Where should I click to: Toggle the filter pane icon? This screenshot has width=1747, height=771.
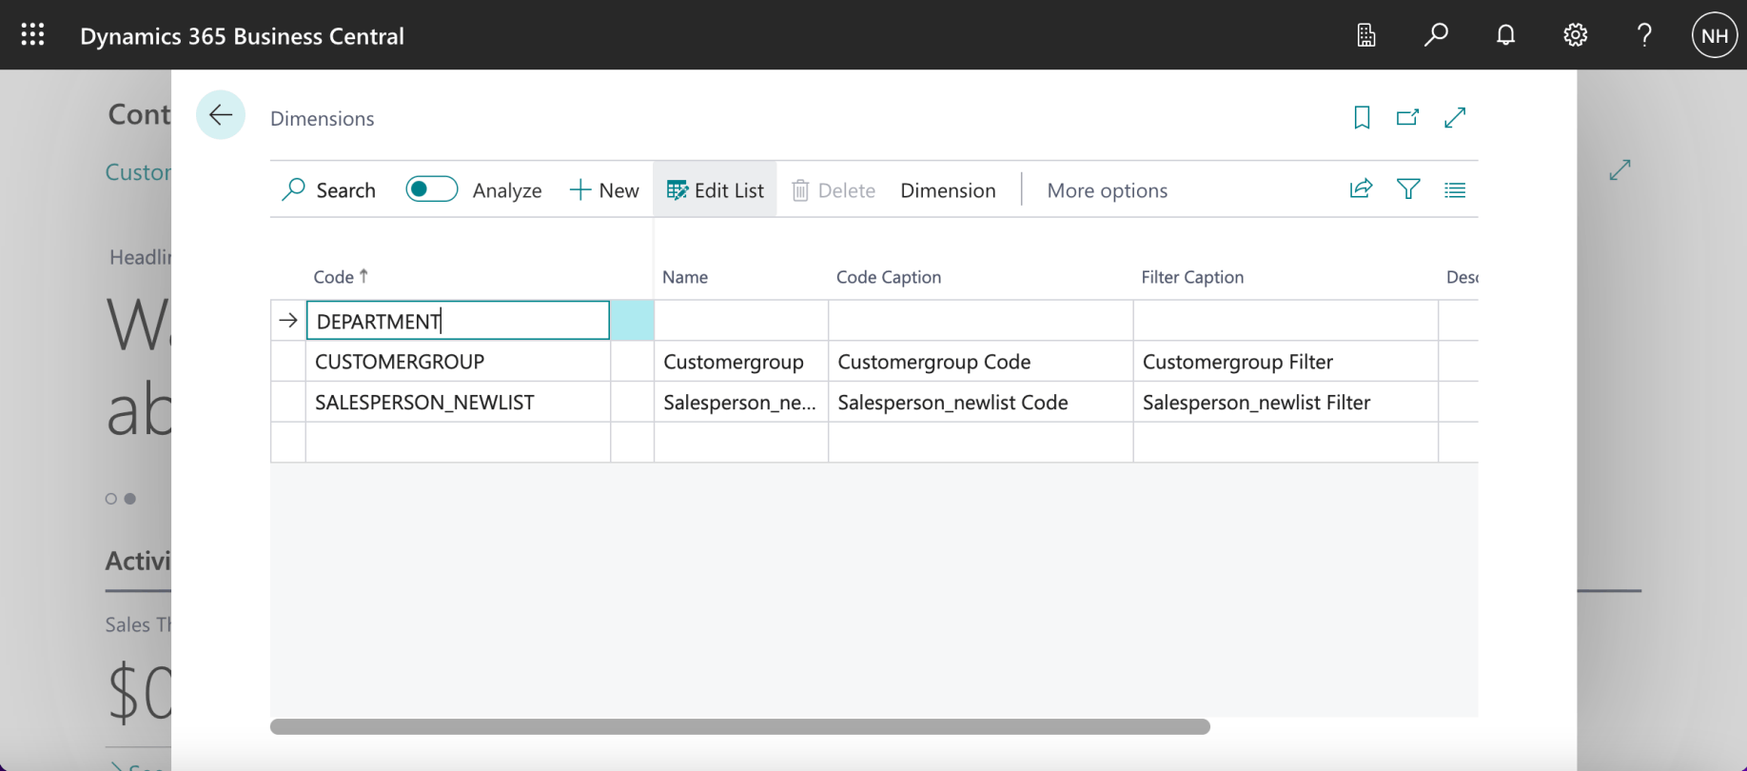(x=1408, y=189)
